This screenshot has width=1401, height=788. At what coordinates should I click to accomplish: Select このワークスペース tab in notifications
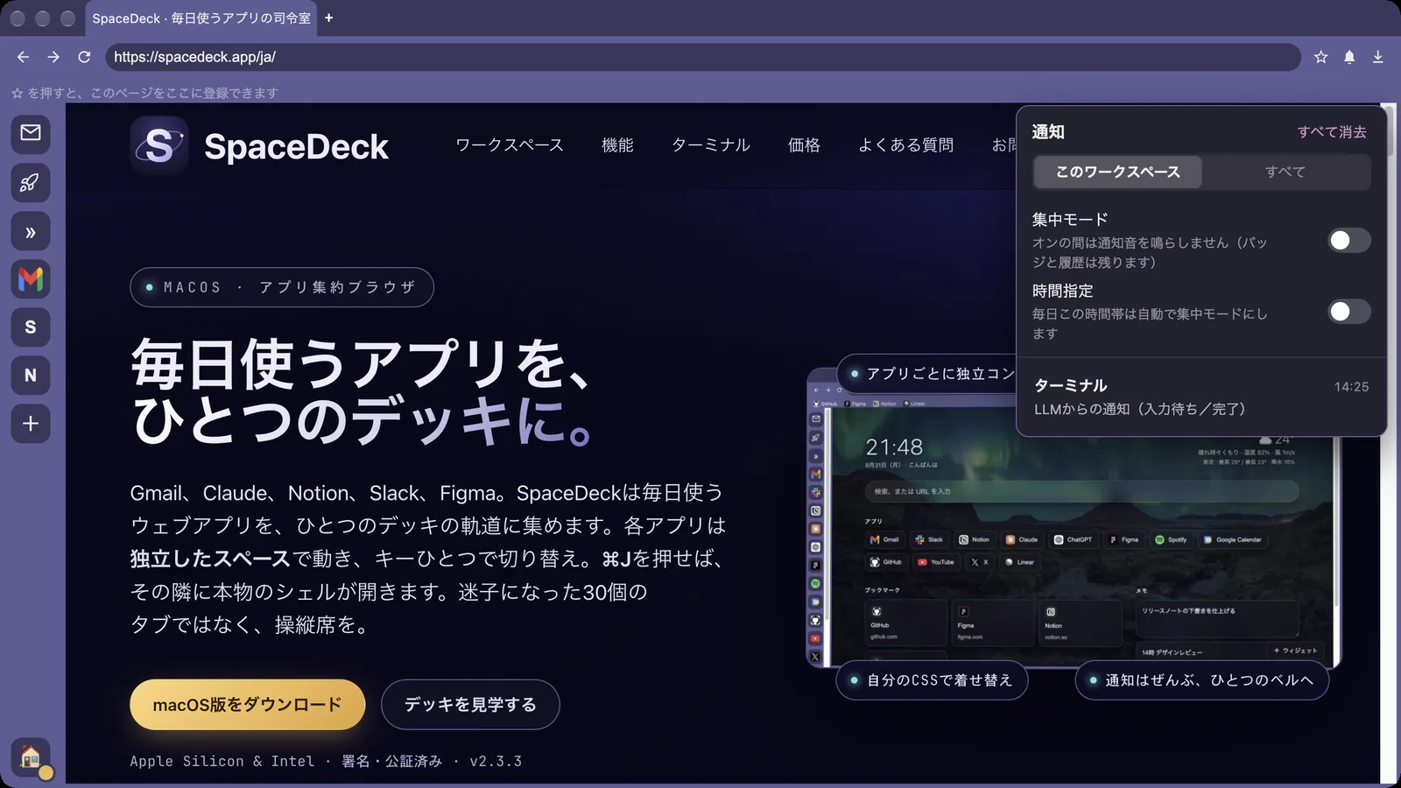tap(1118, 172)
